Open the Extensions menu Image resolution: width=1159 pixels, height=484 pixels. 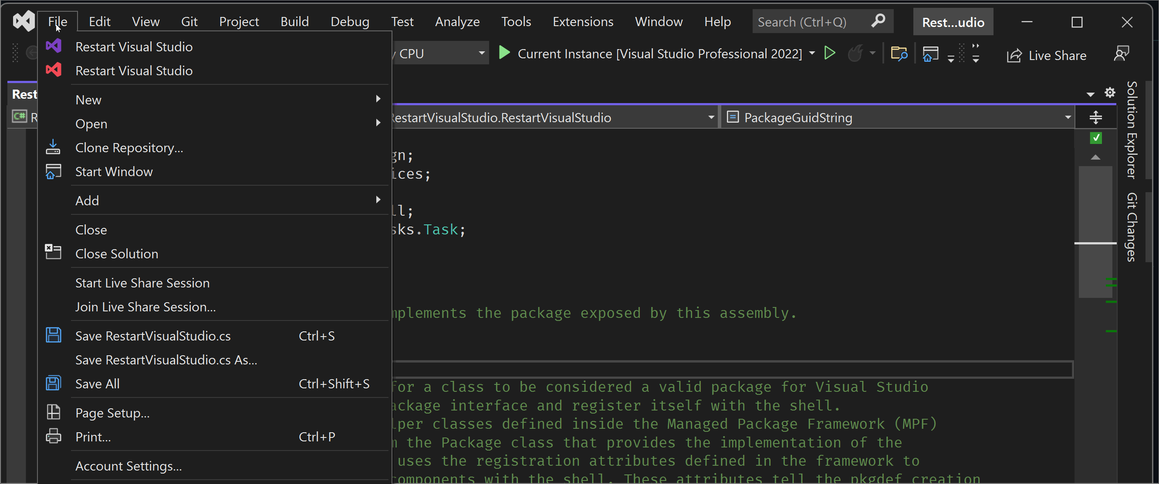pos(583,21)
